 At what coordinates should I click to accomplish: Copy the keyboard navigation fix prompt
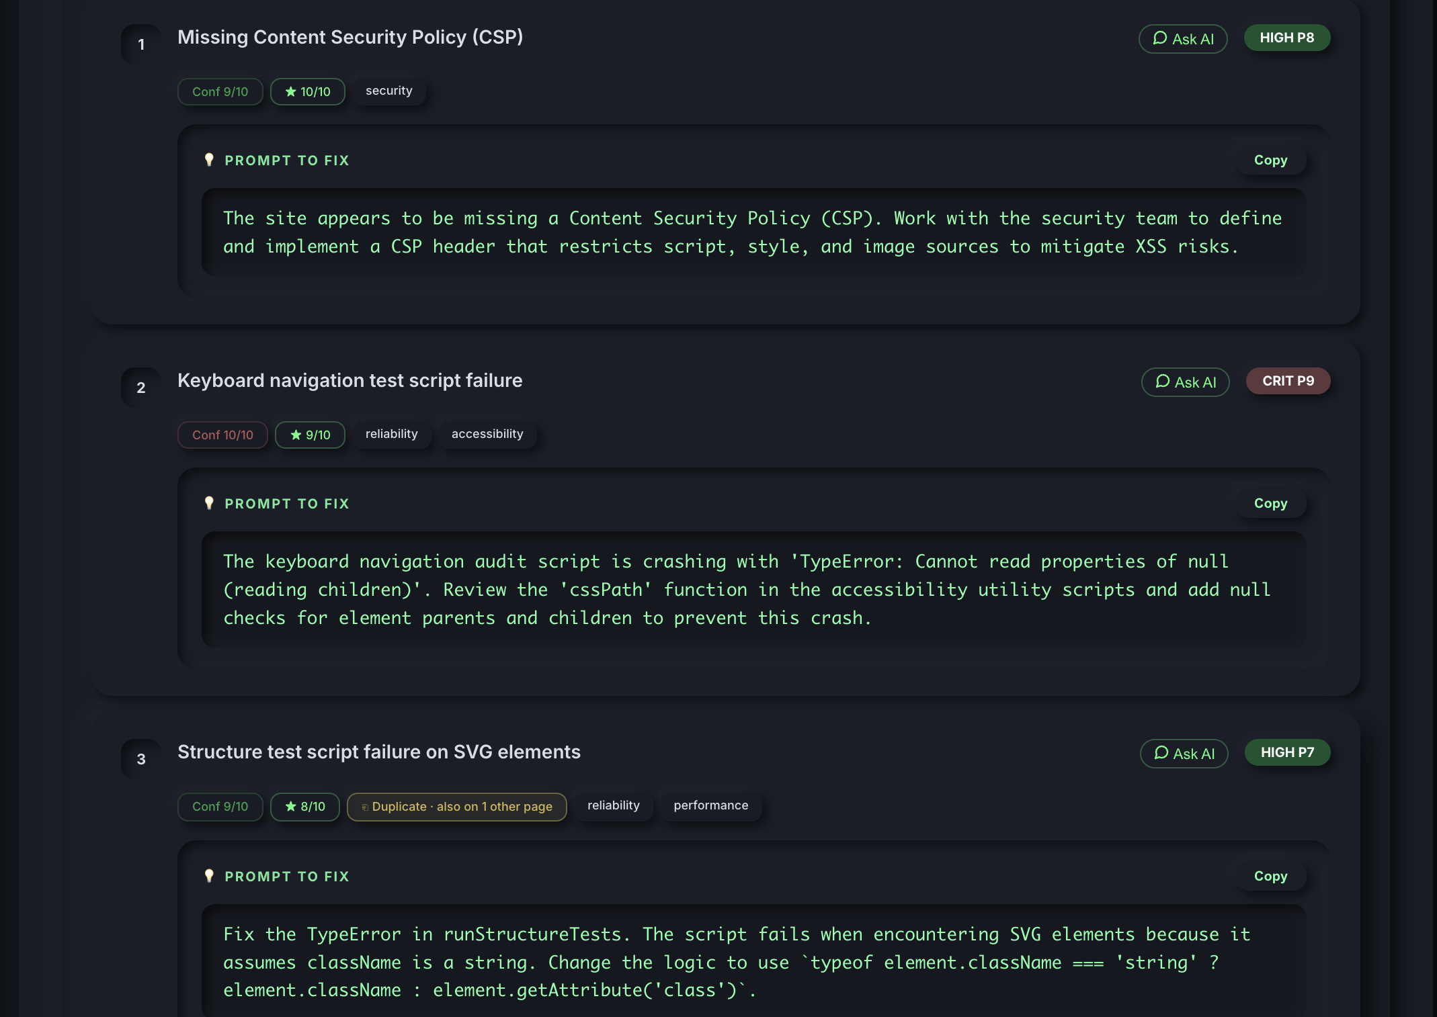[1270, 502]
